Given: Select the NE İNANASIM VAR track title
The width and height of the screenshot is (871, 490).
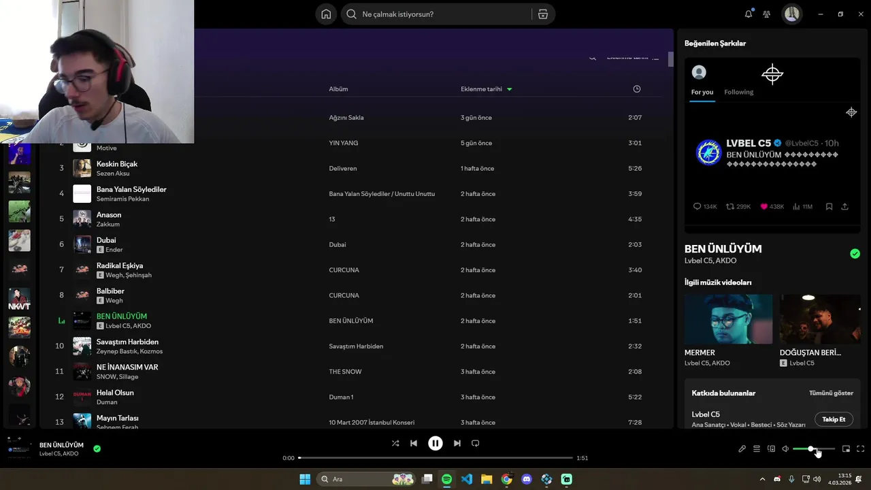Looking at the screenshot, I should tap(127, 367).
